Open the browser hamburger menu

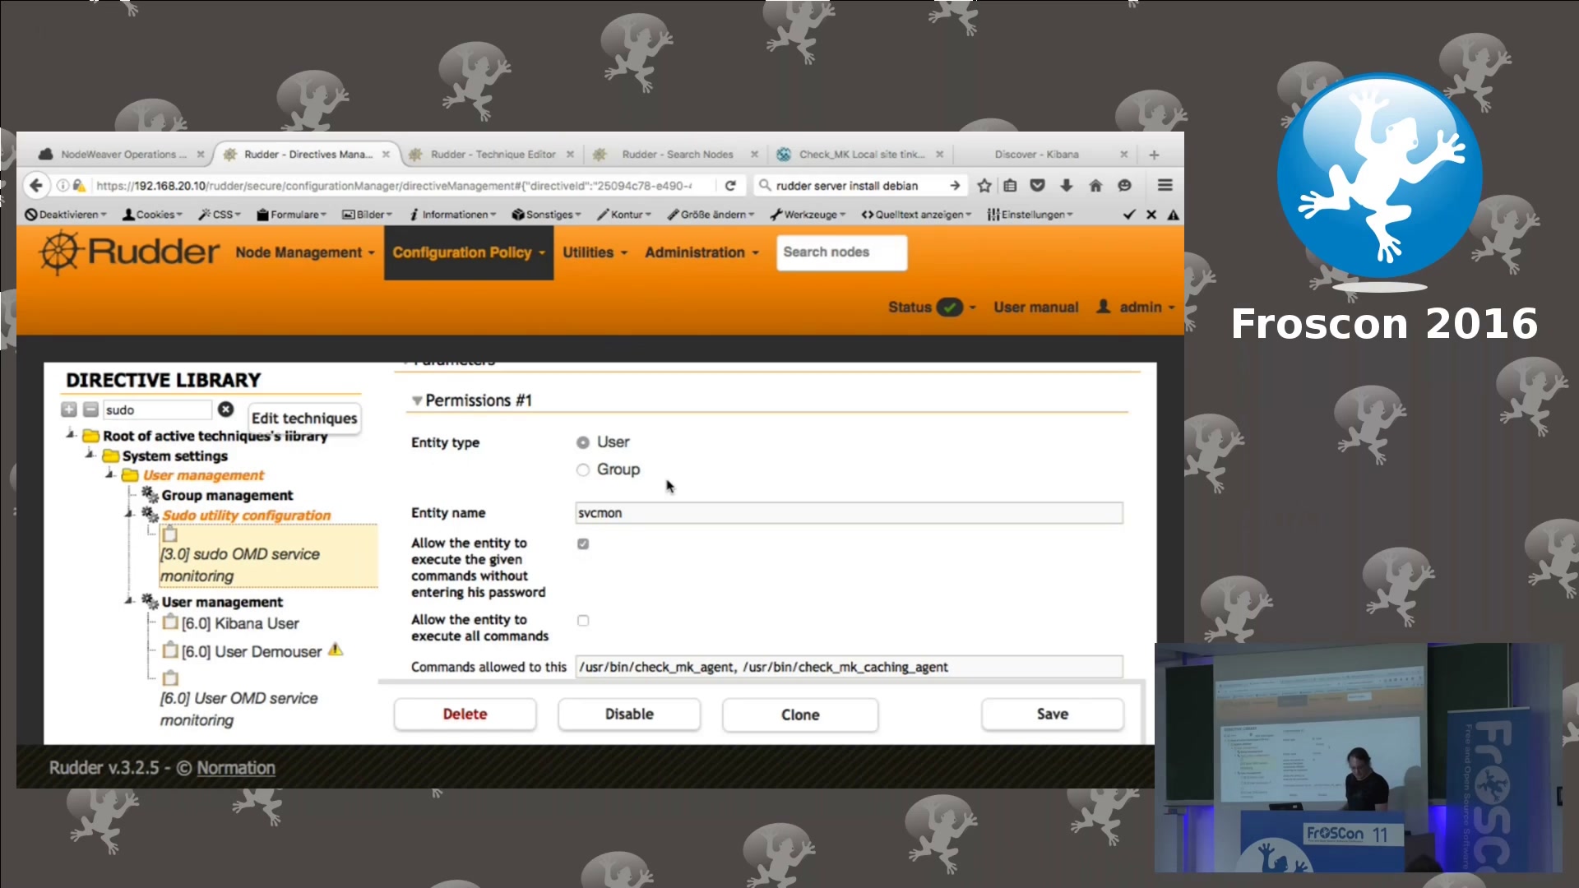click(1165, 186)
